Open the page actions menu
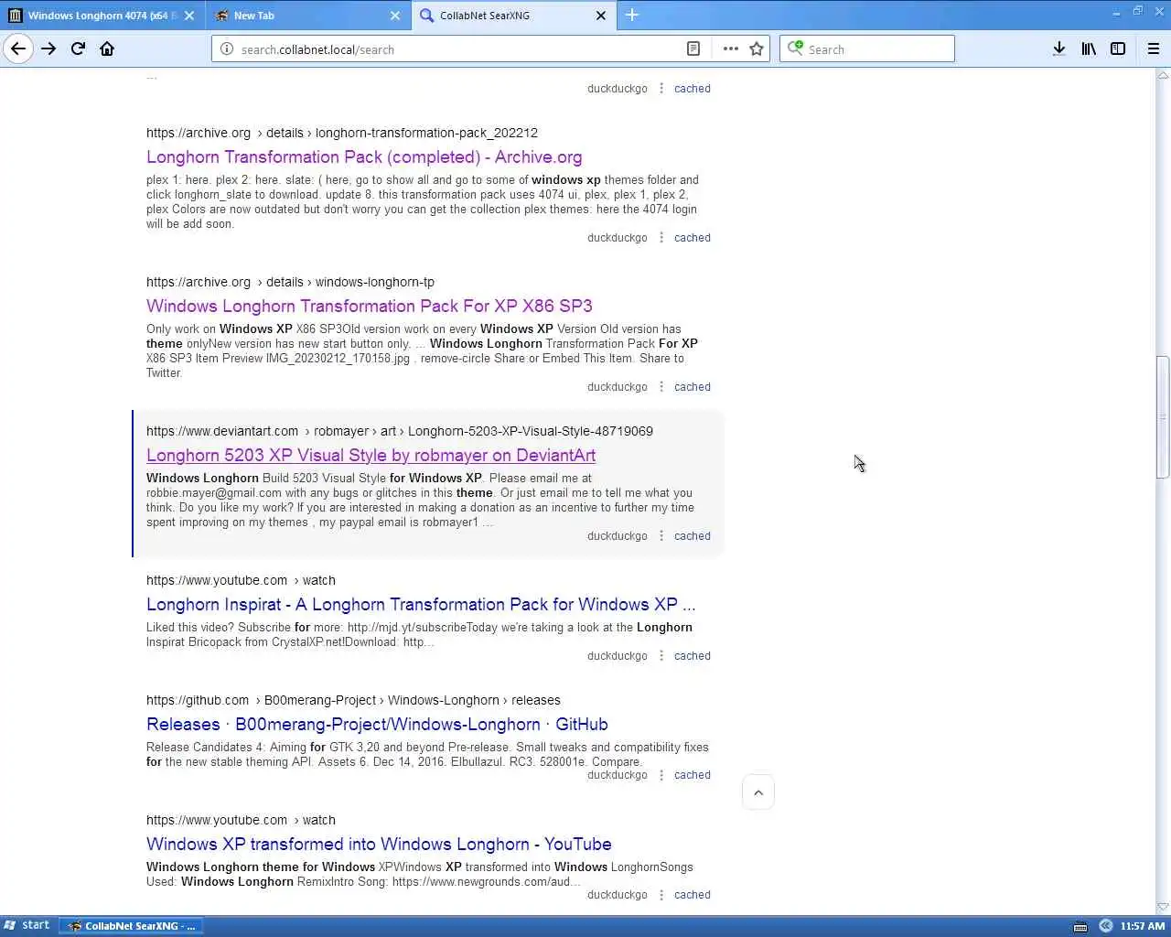 pyautogui.click(x=730, y=49)
